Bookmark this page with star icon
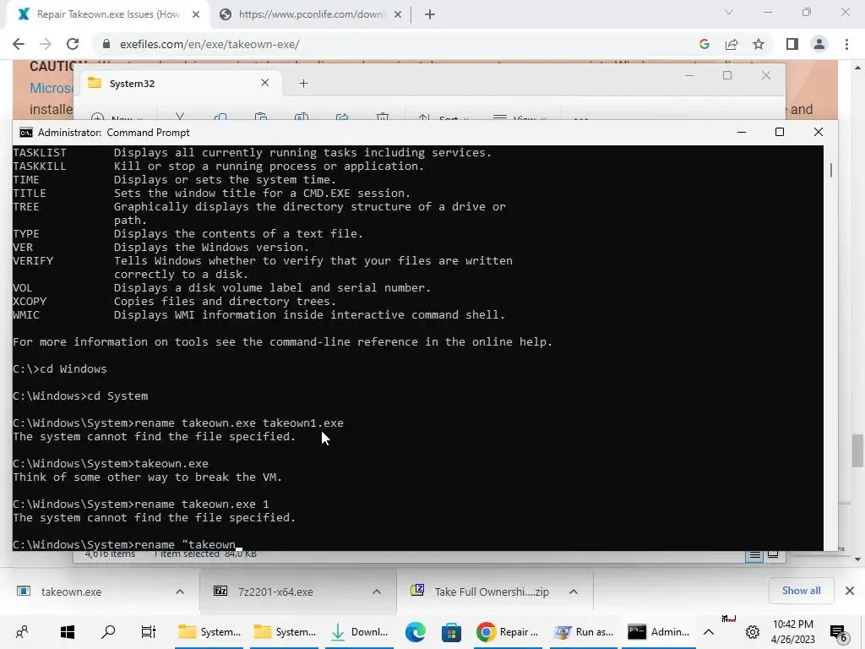The image size is (865, 649). coord(759,44)
